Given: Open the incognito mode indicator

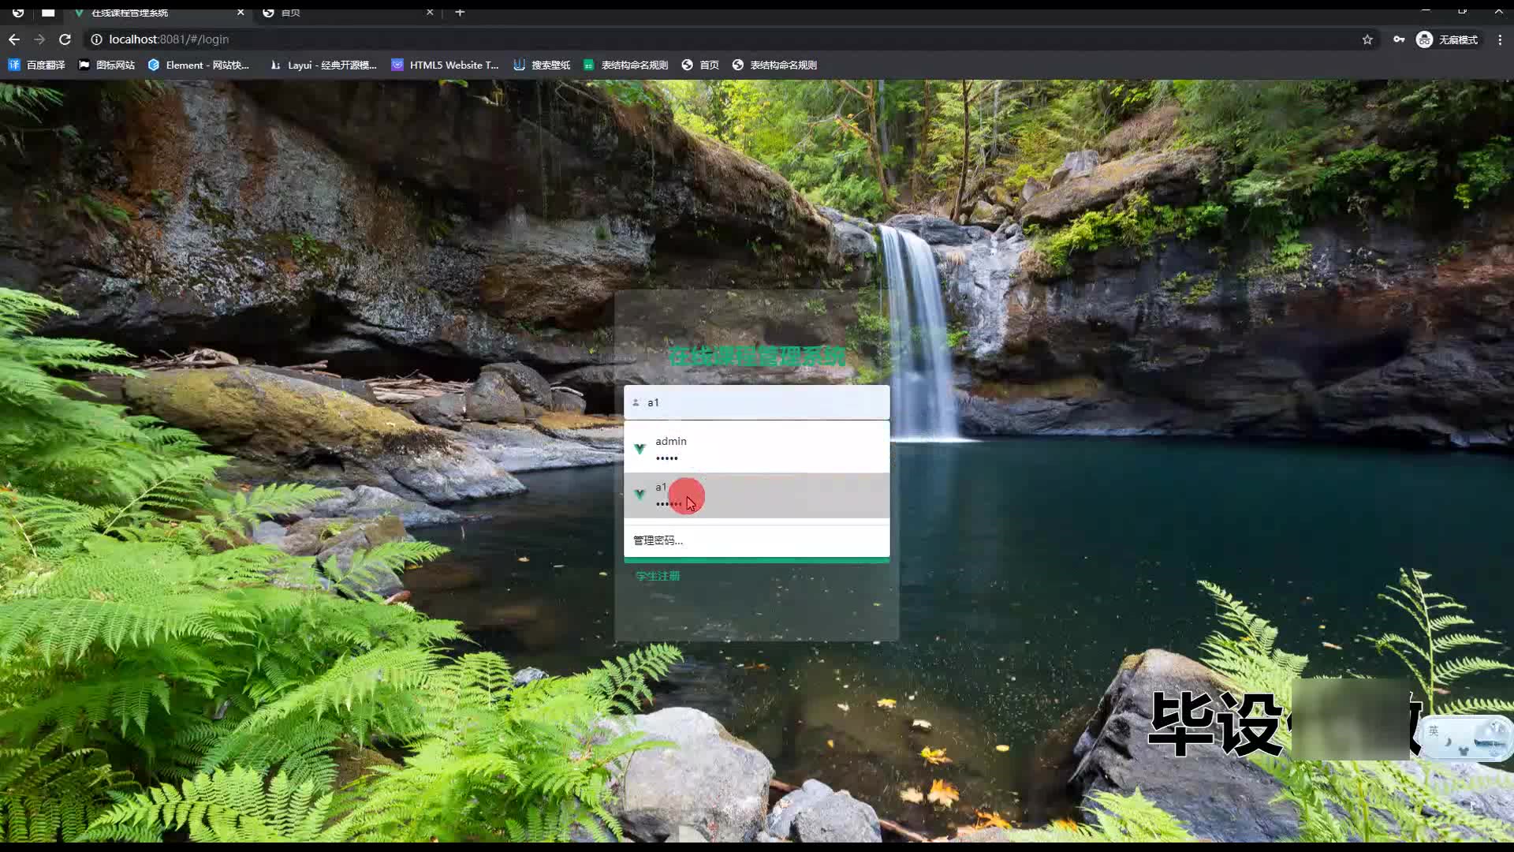Looking at the screenshot, I should pos(1448,39).
